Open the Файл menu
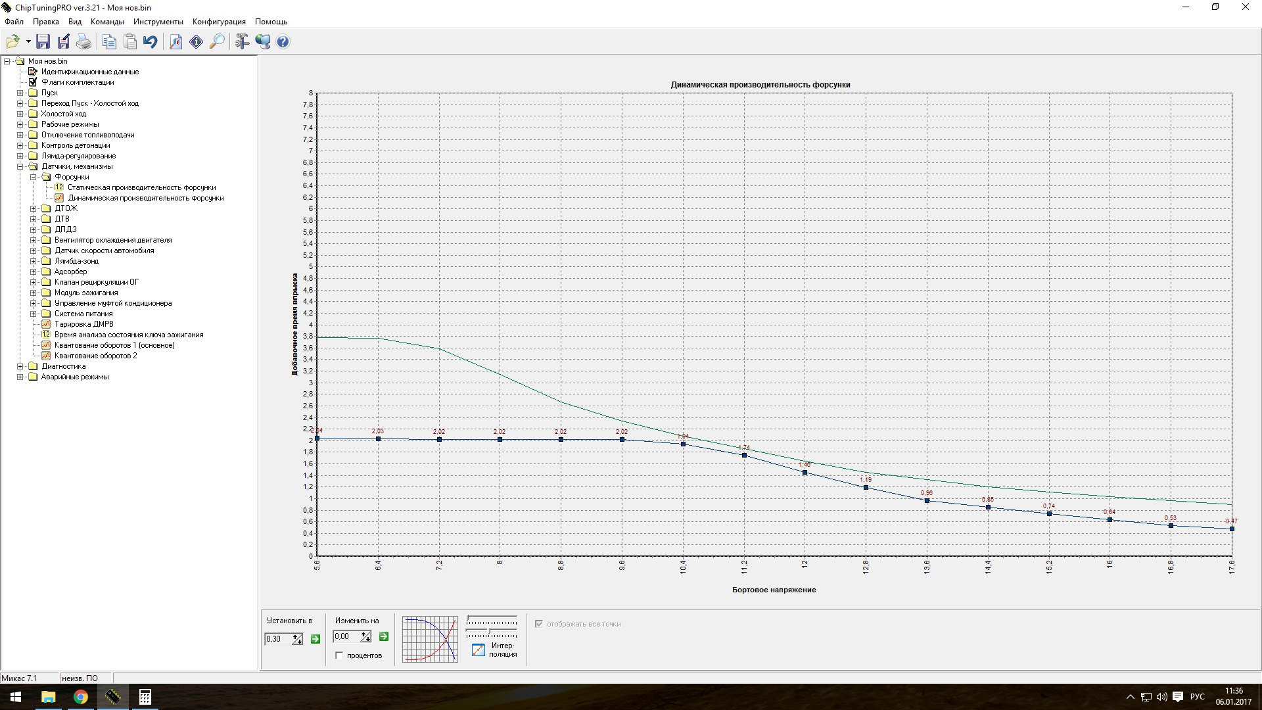 [14, 22]
